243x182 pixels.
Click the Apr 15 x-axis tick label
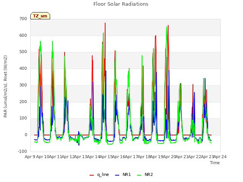(x=106, y=157)
